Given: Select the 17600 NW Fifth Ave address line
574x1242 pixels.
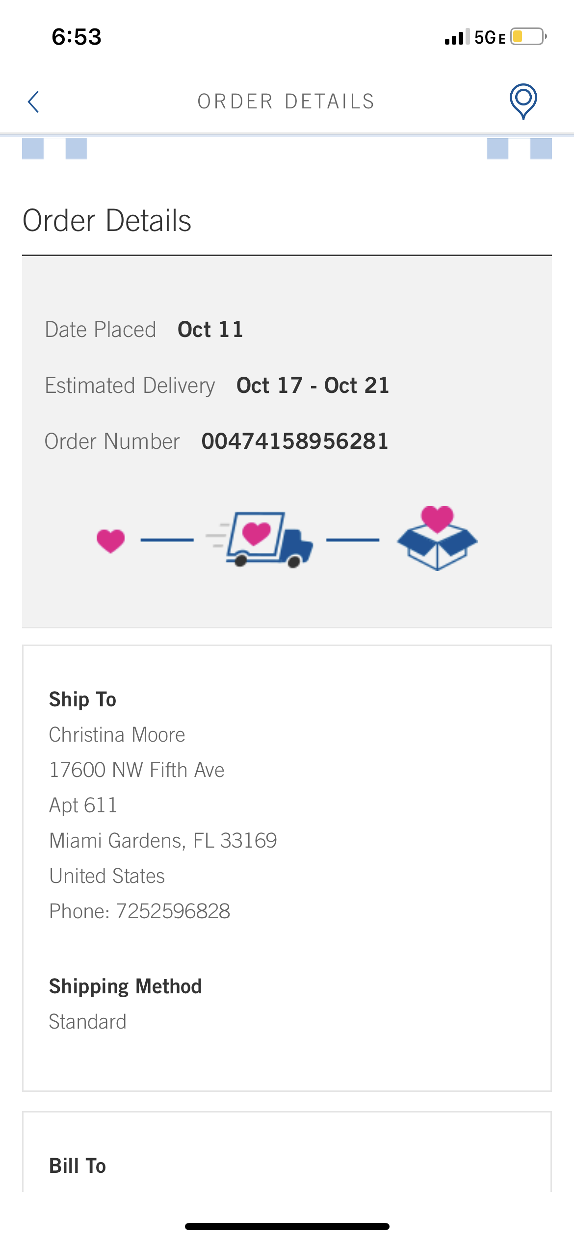Looking at the screenshot, I should pyautogui.click(x=137, y=770).
